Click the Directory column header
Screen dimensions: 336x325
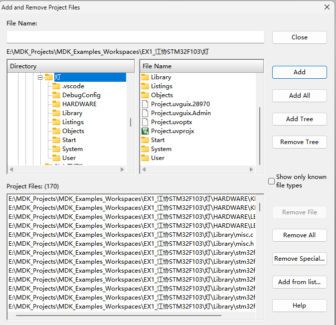[x=71, y=66]
